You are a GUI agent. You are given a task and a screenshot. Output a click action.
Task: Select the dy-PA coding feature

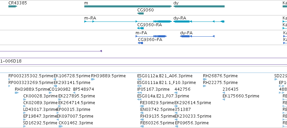(x=197, y=36)
